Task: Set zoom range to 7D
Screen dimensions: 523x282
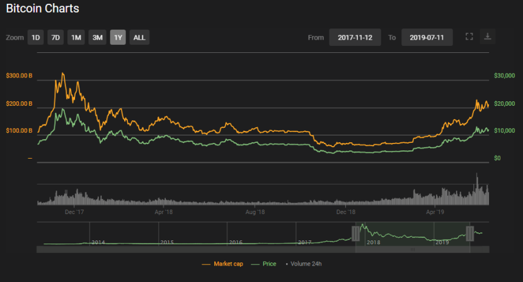Action: coord(55,37)
